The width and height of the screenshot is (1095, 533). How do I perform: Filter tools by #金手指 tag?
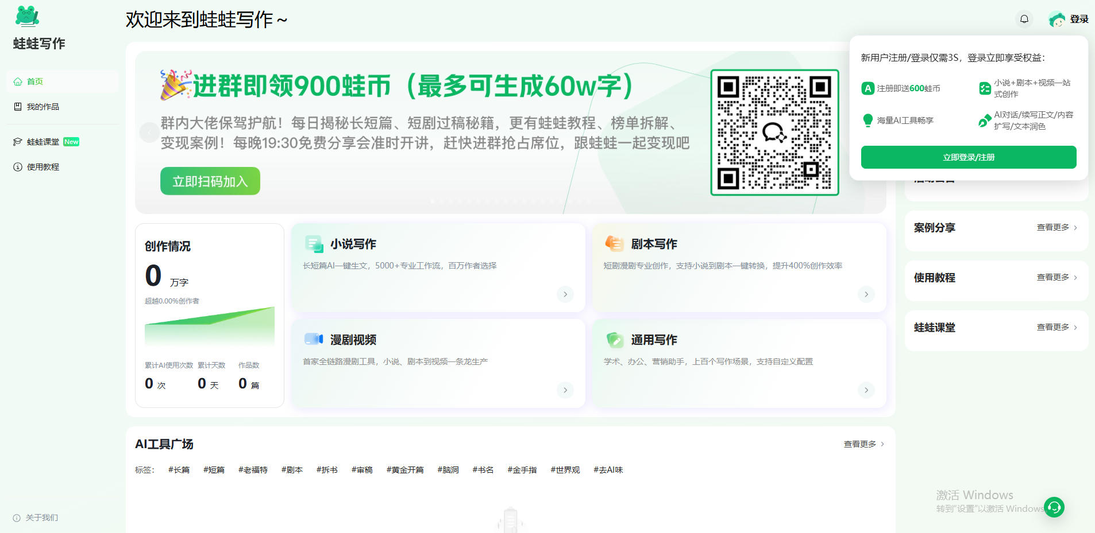tap(522, 470)
